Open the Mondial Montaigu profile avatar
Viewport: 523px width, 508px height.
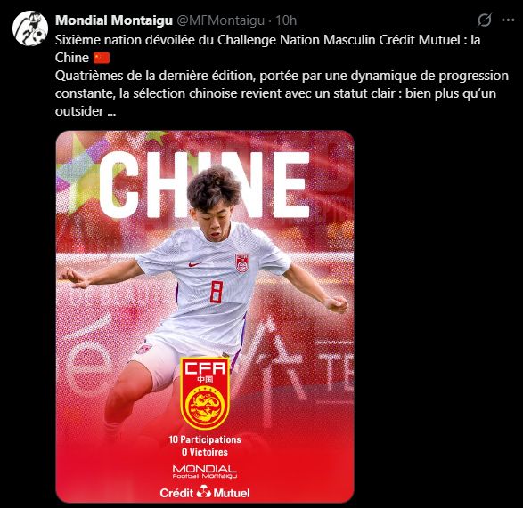click(30, 28)
